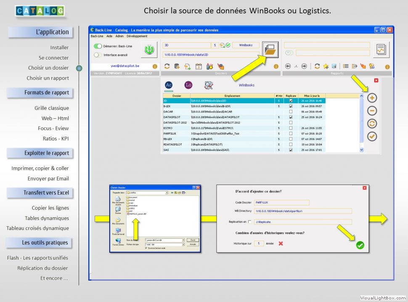Open the Aide menu
Viewport: 408px width, 302px height.
[x=109, y=36]
